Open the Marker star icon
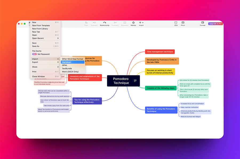Viewport: 240px width, 159px height. 133,23
